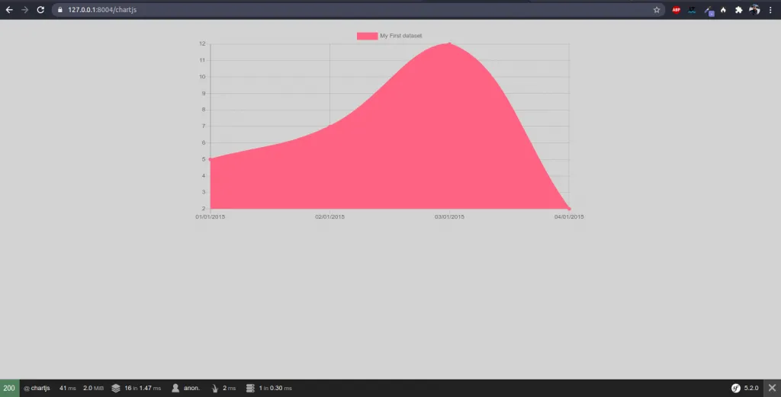Open Chrome's three-dot menu
Image resolution: width=781 pixels, height=397 pixels.
(771, 10)
